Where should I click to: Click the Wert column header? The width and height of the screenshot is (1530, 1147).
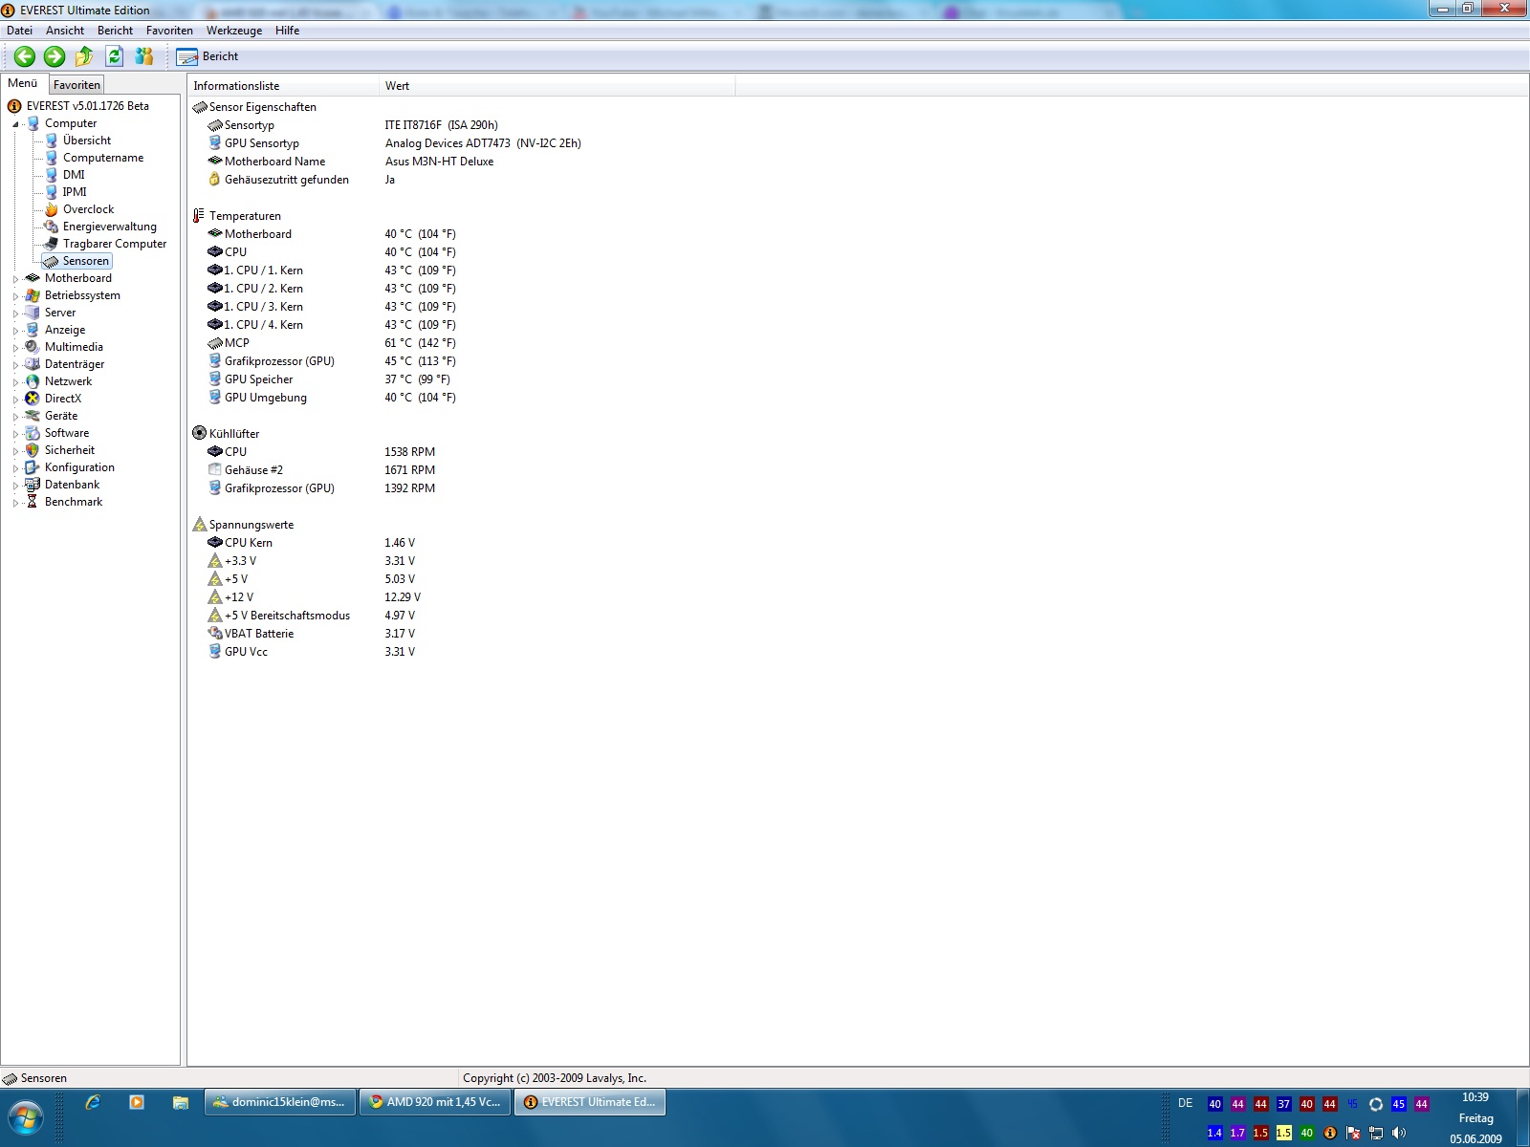tap(557, 86)
